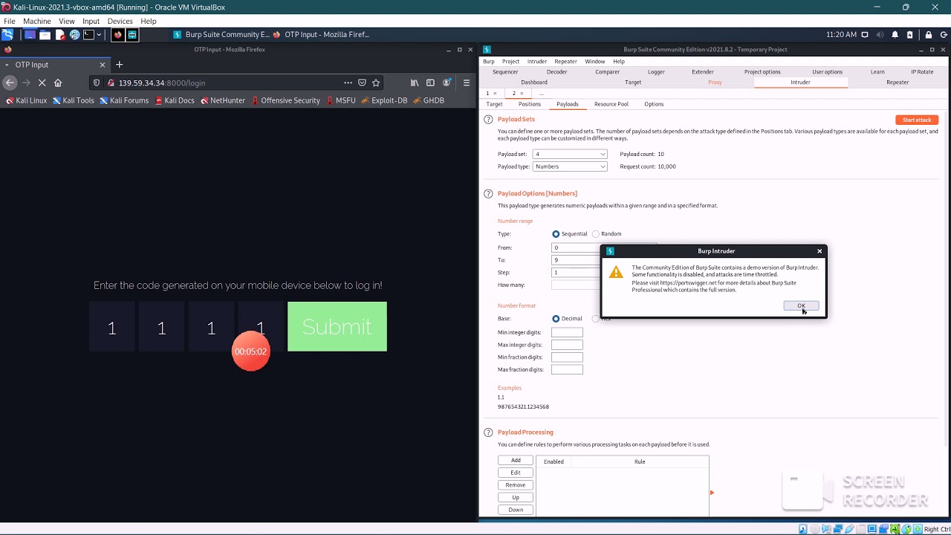The width and height of the screenshot is (951, 535).
Task: Open the Positions sub-tab
Action: [x=530, y=104]
